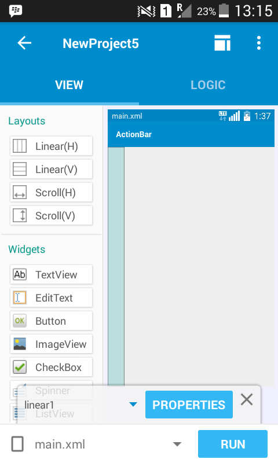Viewport: 278px width, 463px height.
Task: Click the NewProject5 title
Action: point(101,44)
